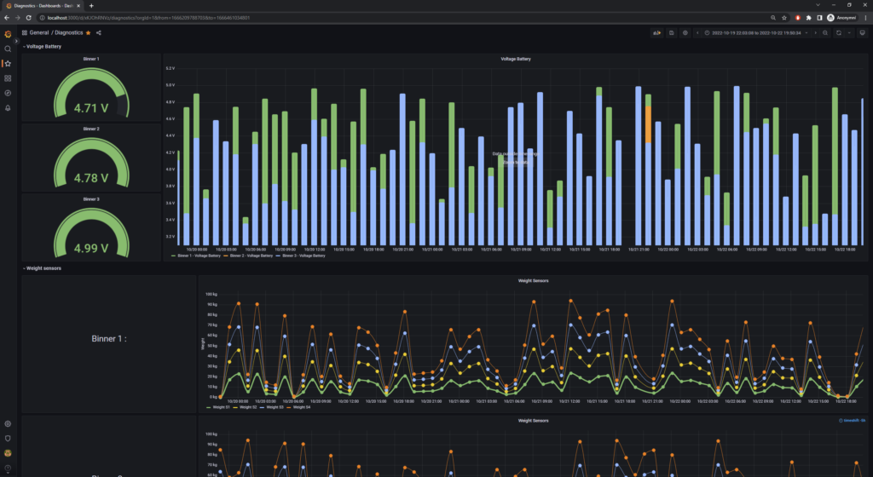The height and width of the screenshot is (477, 873).
Task: Open browser zoom magnifier in address bar
Action: click(x=772, y=18)
